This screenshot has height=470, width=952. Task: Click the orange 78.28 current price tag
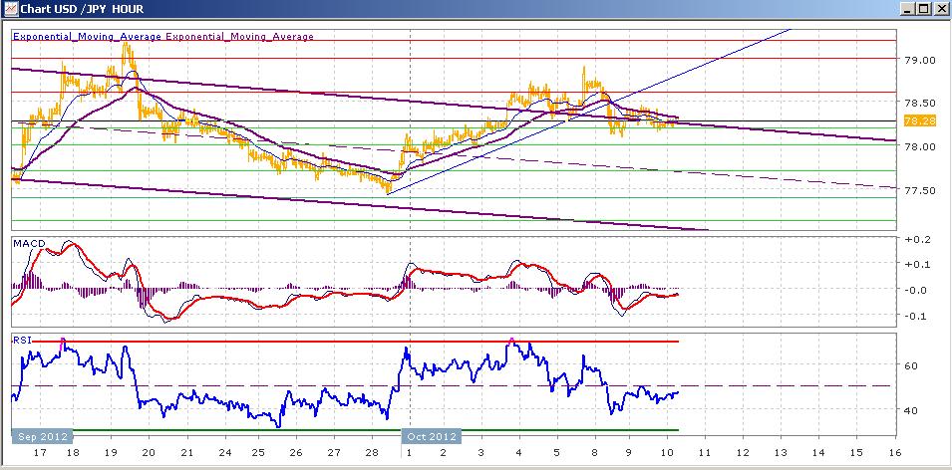(x=917, y=121)
